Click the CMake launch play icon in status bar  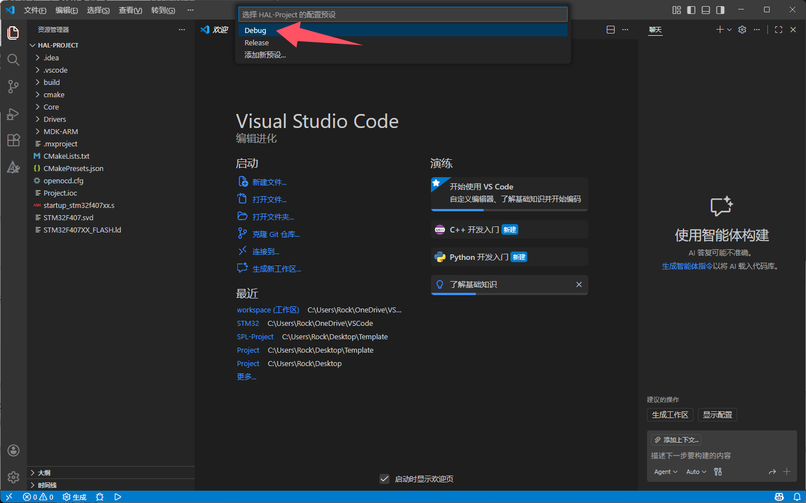[118, 497]
